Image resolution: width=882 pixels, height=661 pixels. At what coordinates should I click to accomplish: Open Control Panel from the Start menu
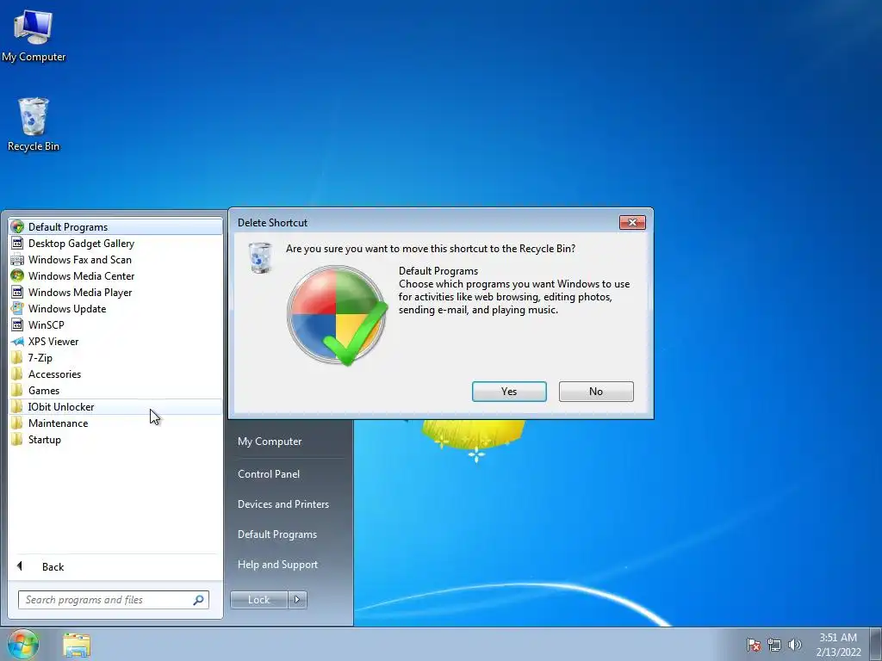269,474
